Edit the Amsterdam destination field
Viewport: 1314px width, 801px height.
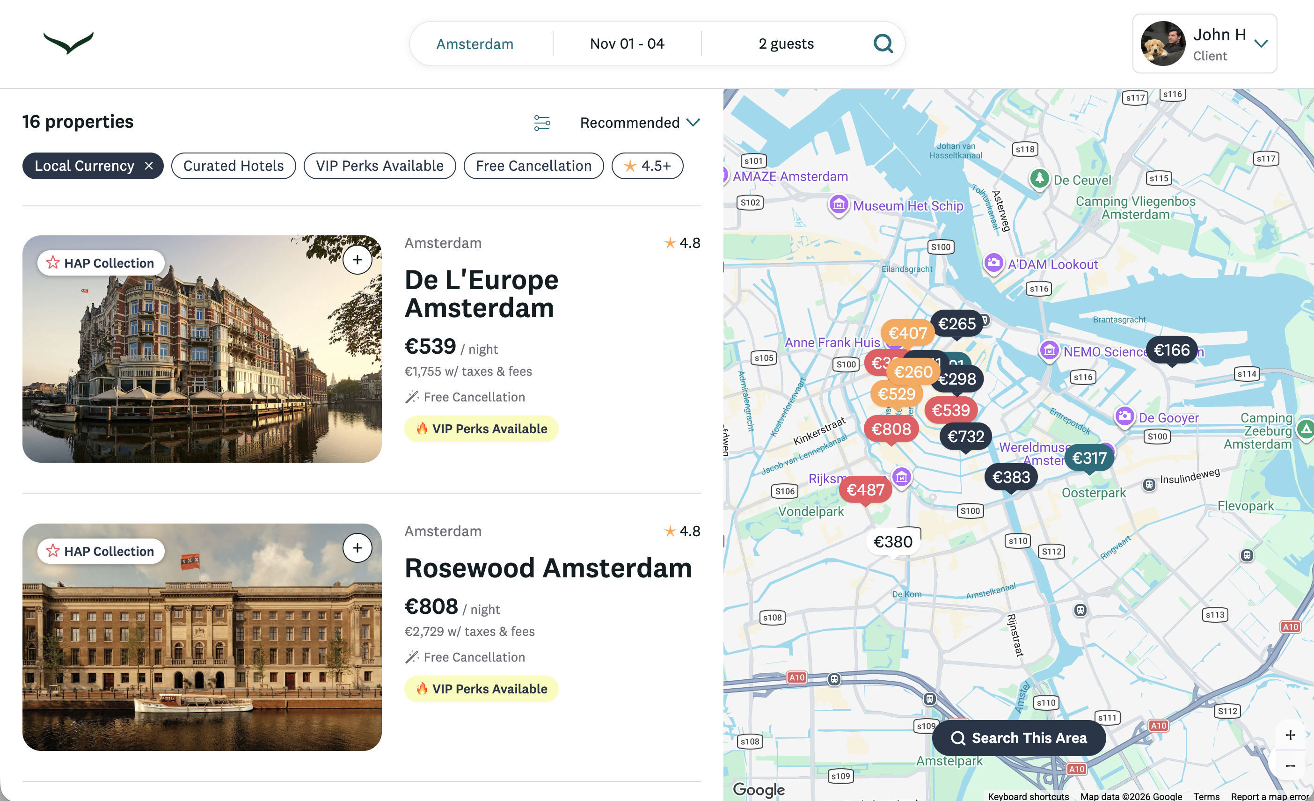pos(474,44)
